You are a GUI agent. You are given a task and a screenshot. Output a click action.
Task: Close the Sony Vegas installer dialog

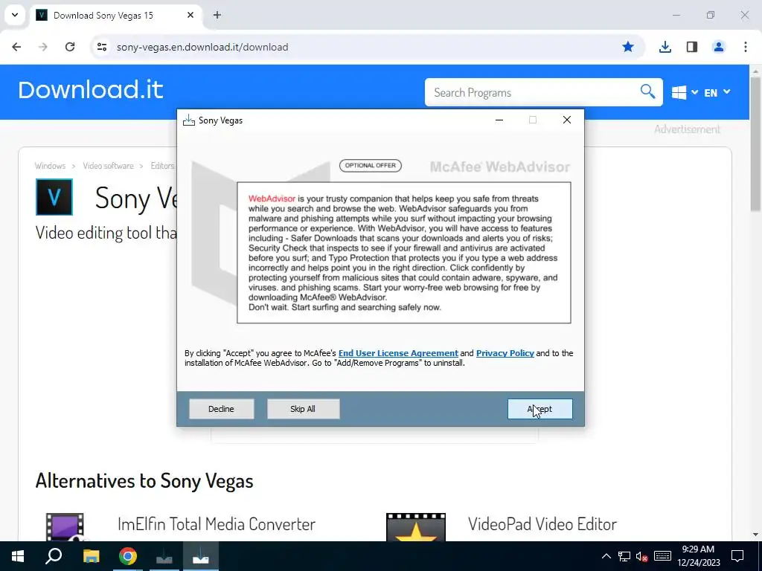coord(566,120)
